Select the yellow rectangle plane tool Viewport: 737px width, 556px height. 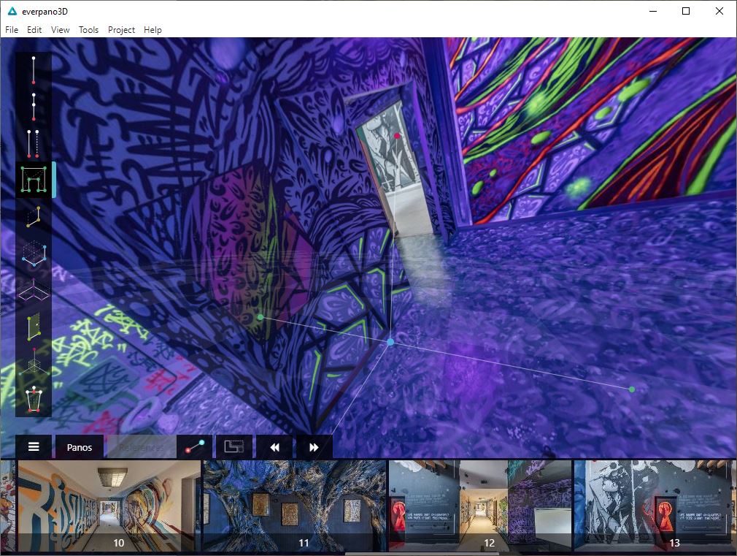tap(34, 216)
